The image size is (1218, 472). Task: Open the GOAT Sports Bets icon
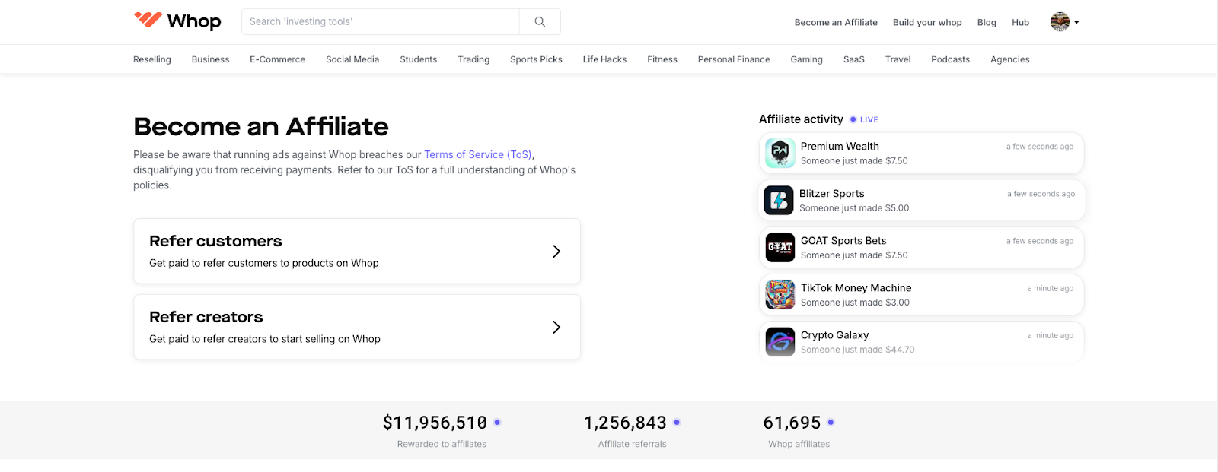(x=780, y=247)
